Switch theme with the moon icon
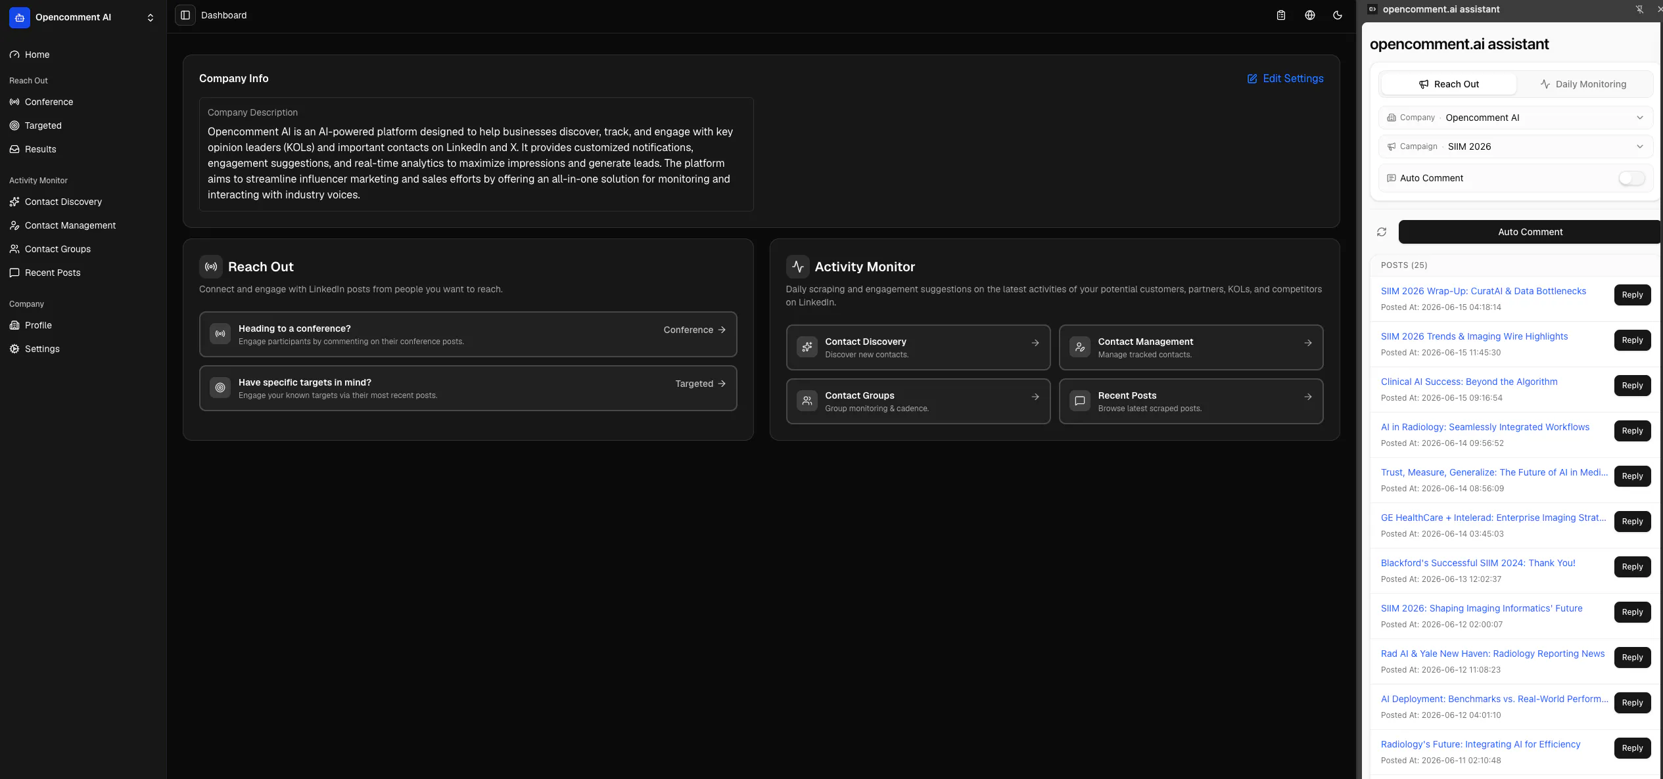 1338,15
